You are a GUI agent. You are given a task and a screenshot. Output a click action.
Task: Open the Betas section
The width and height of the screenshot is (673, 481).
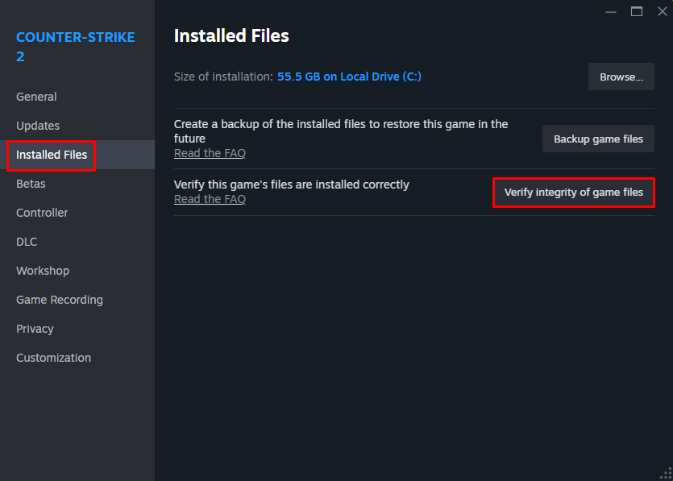(x=31, y=183)
